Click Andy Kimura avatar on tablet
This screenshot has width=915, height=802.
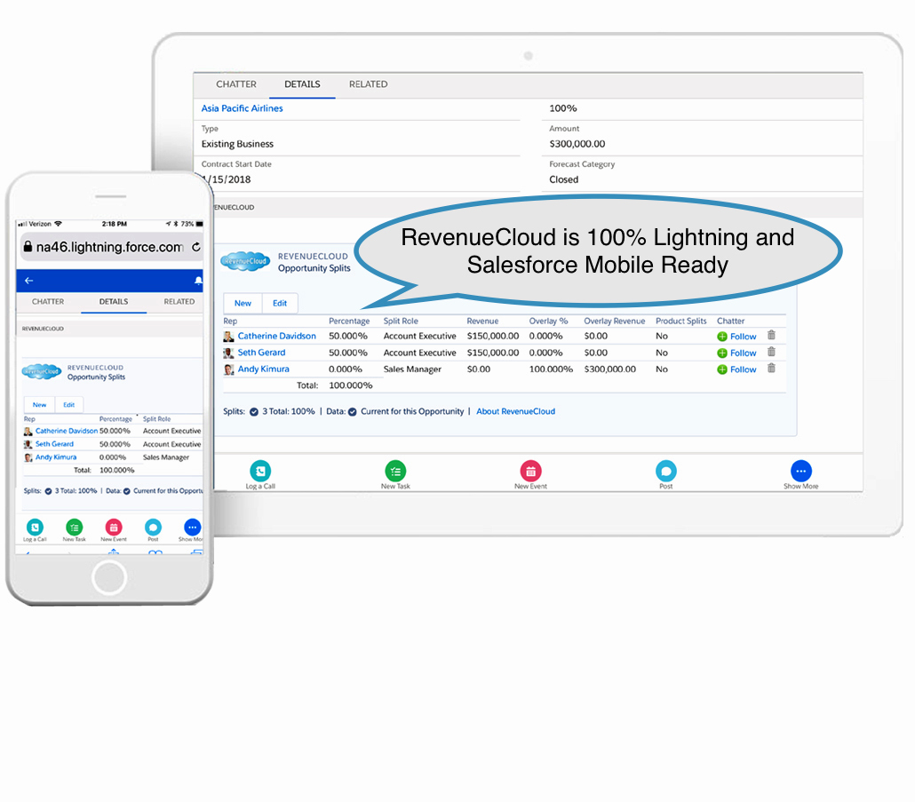click(229, 369)
